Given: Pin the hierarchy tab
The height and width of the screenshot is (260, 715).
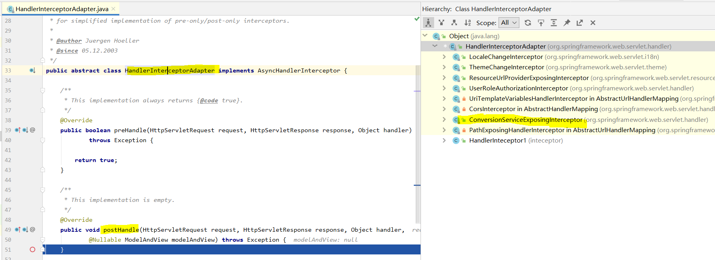Looking at the screenshot, I should [x=567, y=23].
